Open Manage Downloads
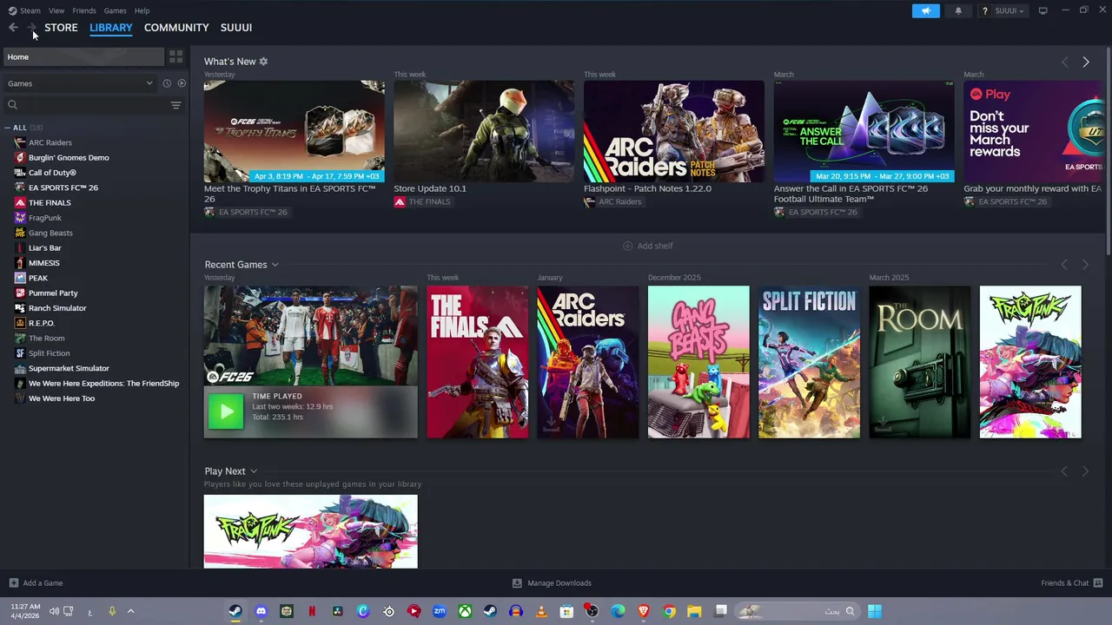Viewport: 1112px width, 625px height. [552, 583]
